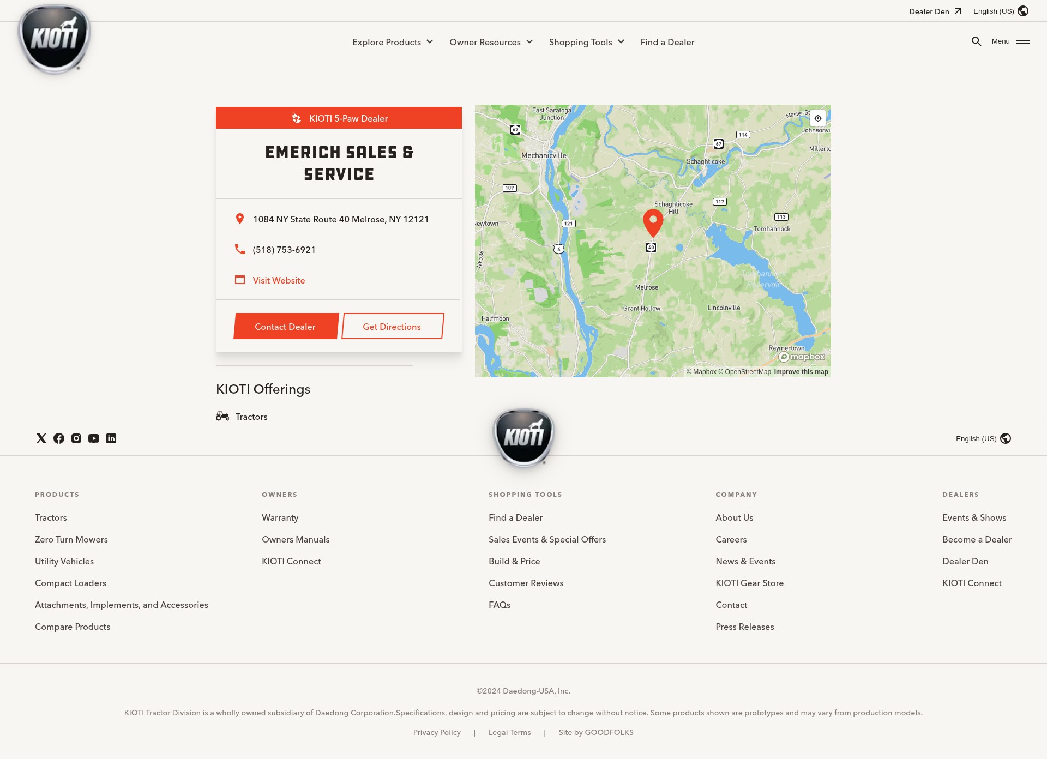
Task: Open the LinkedIn social icon
Action: pyautogui.click(x=111, y=438)
